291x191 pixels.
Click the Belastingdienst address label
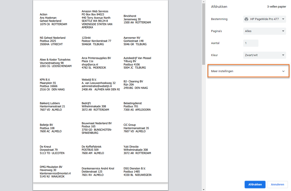tap(137, 107)
